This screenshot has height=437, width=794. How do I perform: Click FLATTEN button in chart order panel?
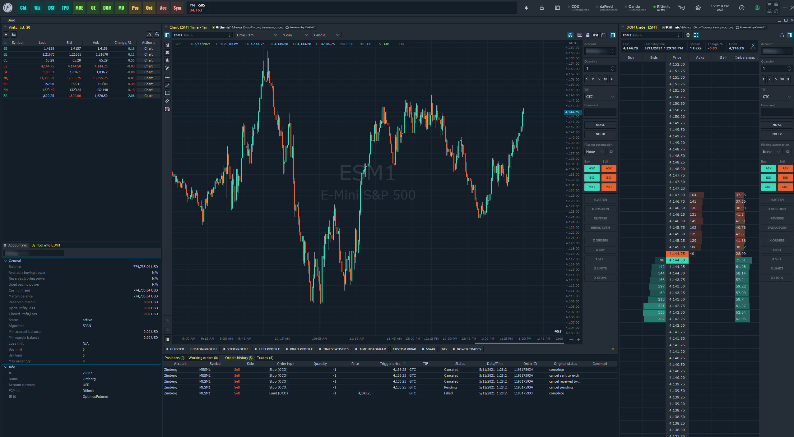600,200
